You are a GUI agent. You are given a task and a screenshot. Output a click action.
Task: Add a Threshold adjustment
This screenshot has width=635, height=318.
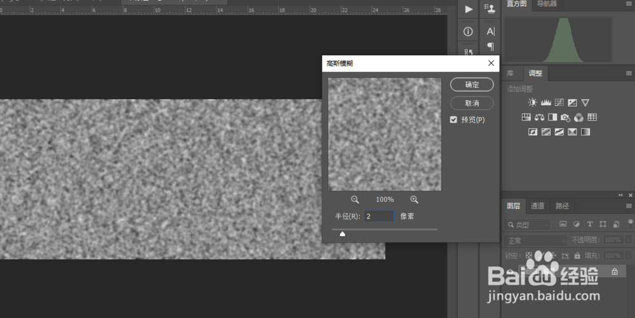point(559,131)
